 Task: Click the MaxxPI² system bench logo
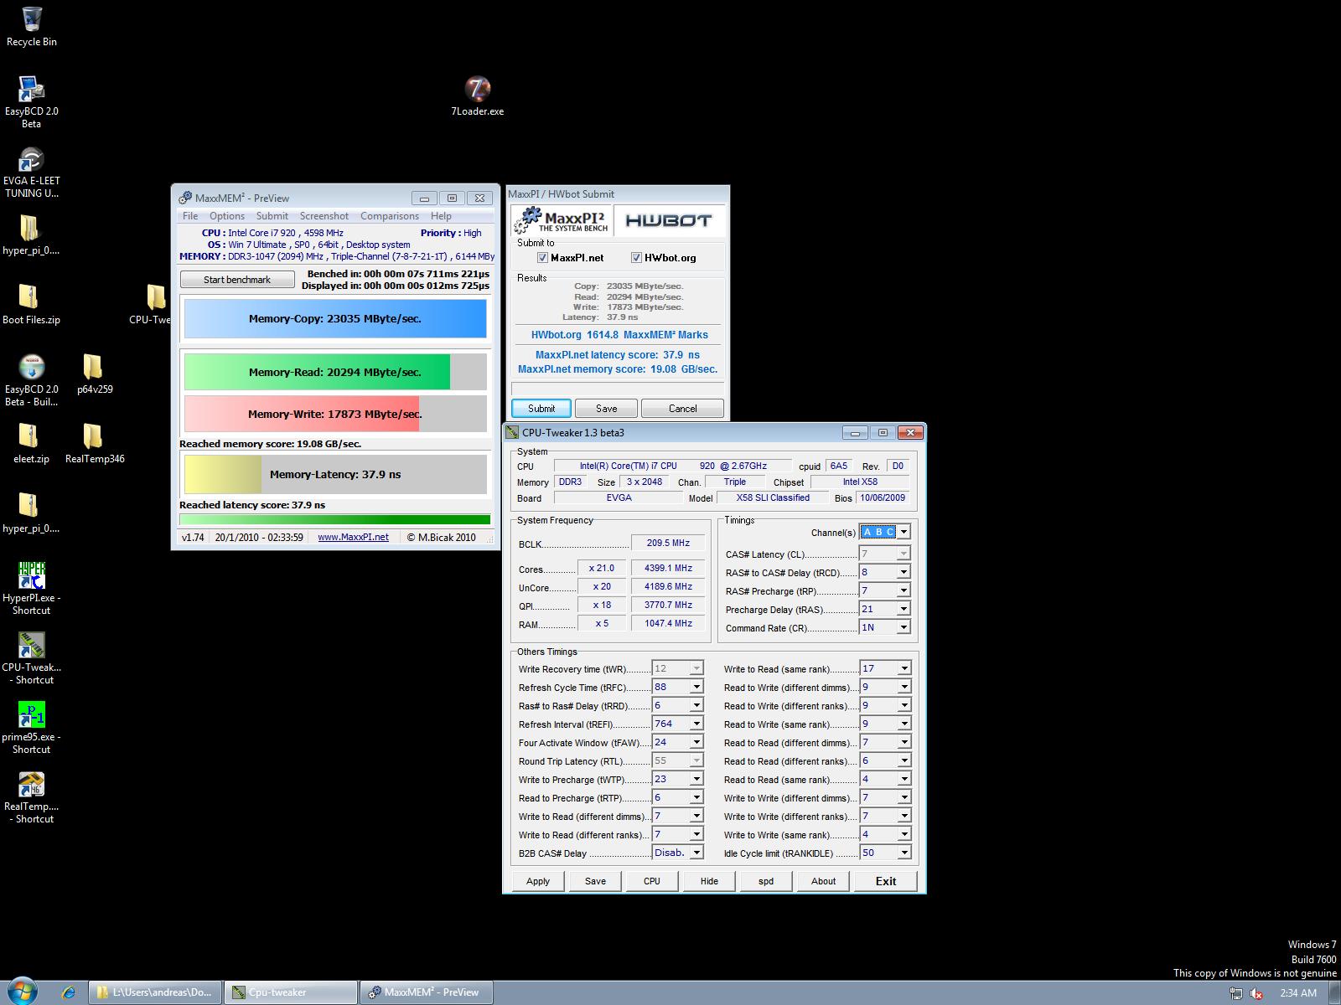coord(562,220)
